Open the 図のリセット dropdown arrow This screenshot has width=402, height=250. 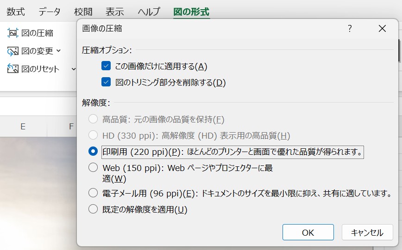tap(73, 69)
